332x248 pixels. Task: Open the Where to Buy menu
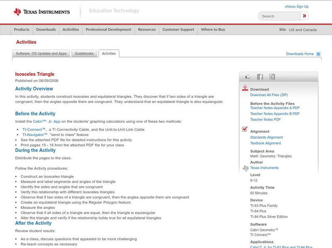[213, 29]
